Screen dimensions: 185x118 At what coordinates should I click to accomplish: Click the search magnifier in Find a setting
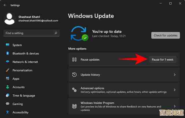click(56, 33)
